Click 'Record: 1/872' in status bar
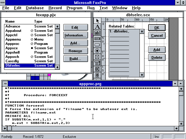The height and width of the screenshot is (139, 186). tap(33, 137)
